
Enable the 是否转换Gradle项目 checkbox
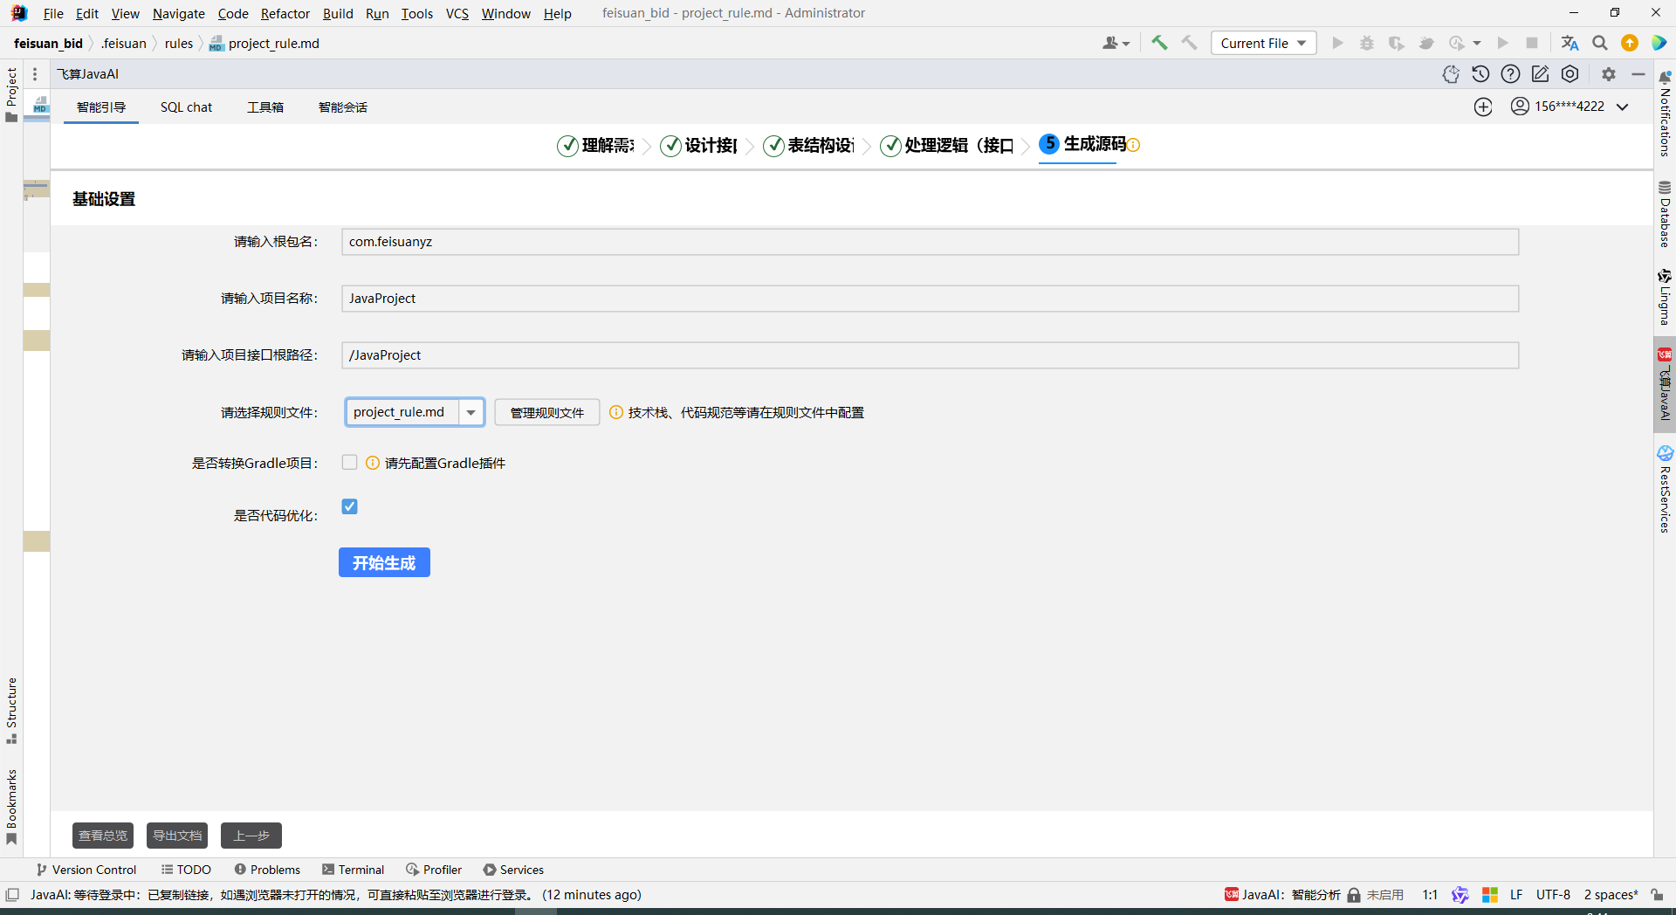coord(350,463)
